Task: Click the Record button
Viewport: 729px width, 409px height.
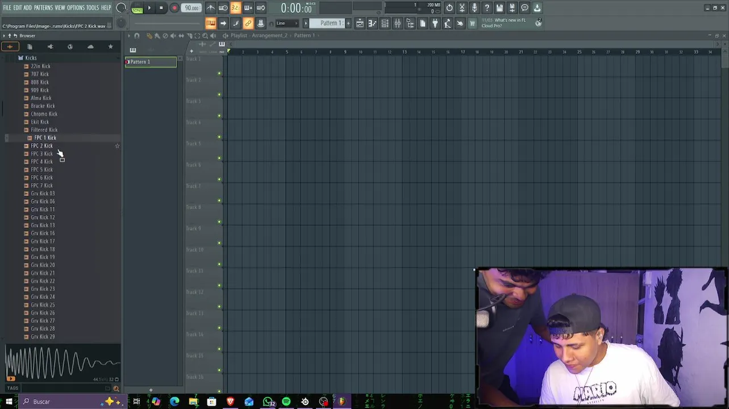Action: [x=174, y=8]
